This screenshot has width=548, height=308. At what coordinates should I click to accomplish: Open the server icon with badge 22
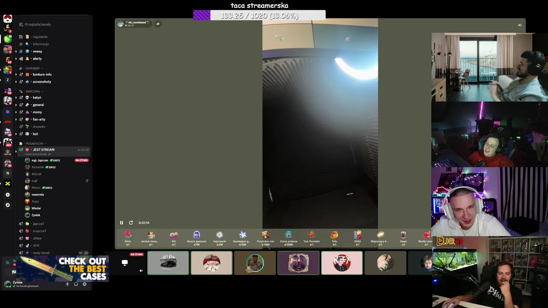tap(8, 59)
